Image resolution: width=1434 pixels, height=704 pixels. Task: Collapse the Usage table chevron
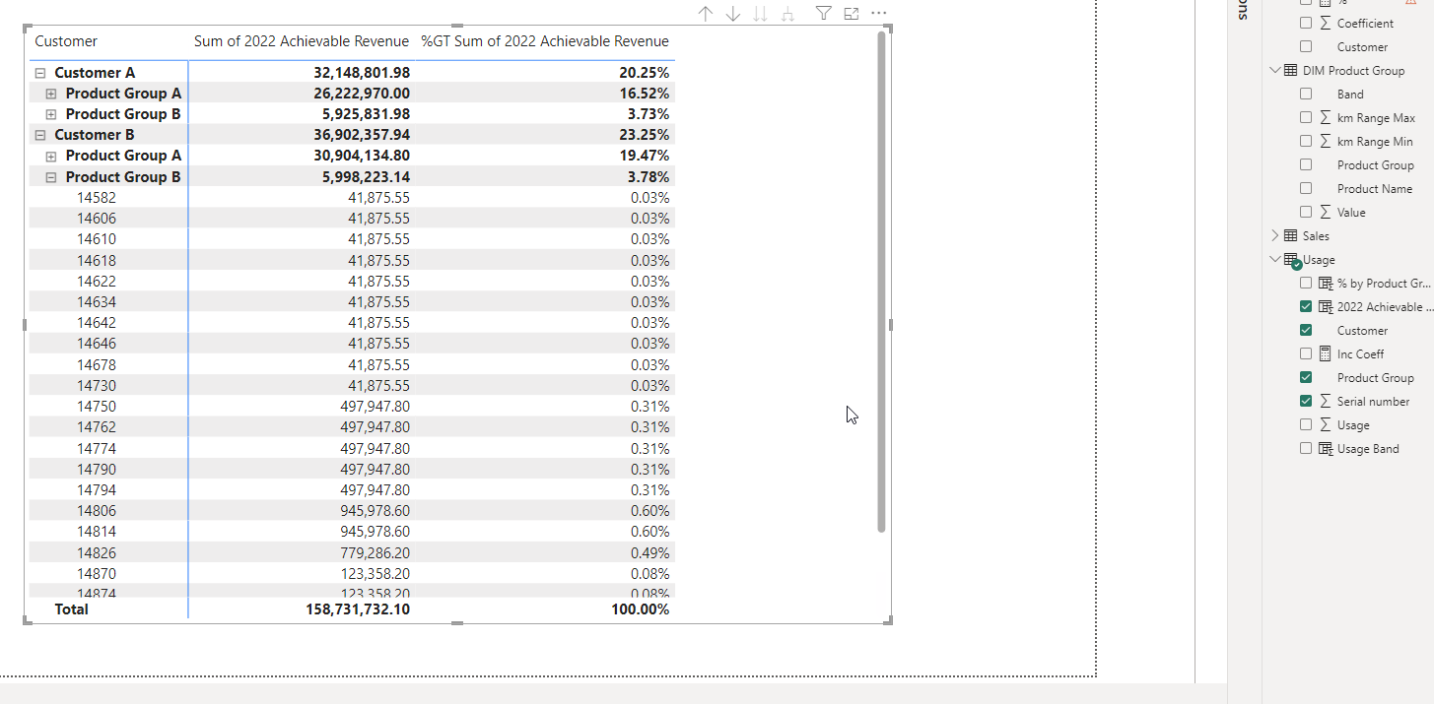click(1275, 260)
